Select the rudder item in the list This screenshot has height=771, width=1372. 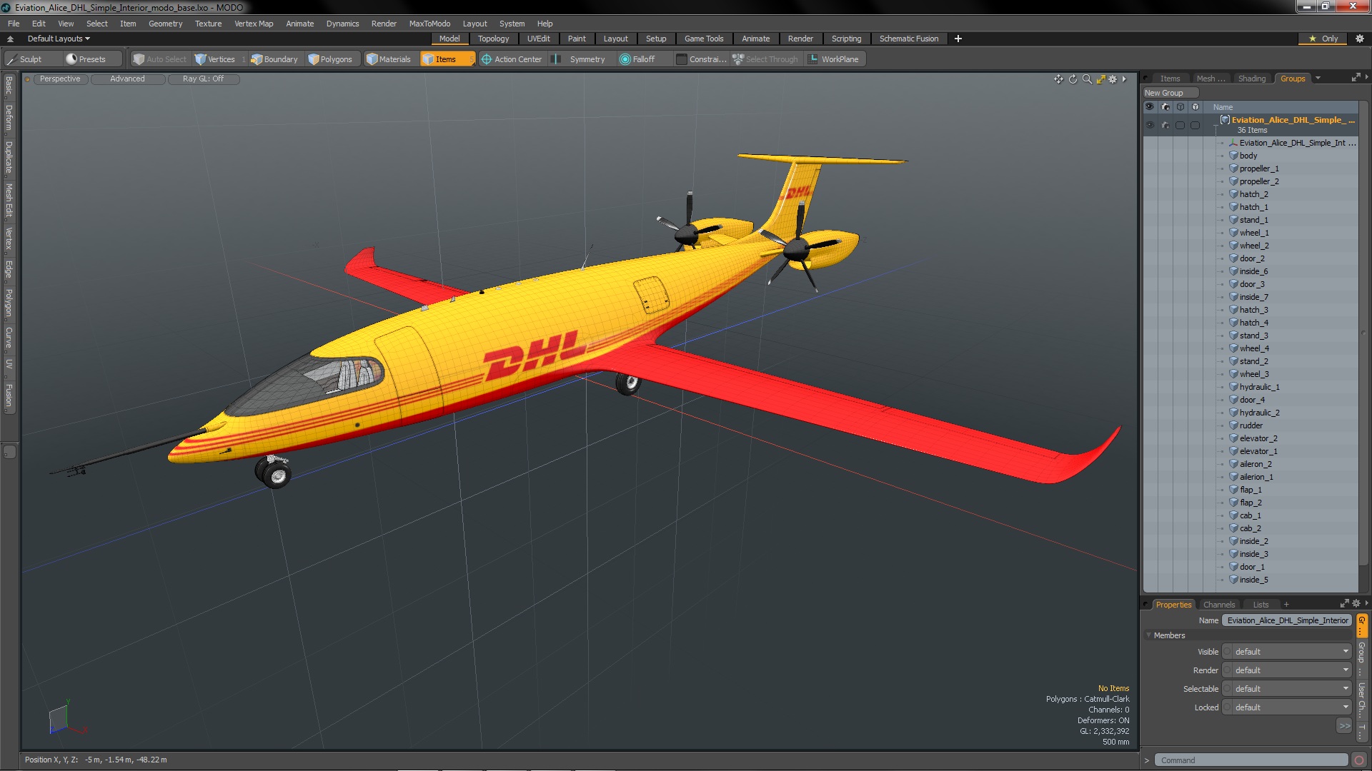coord(1251,425)
